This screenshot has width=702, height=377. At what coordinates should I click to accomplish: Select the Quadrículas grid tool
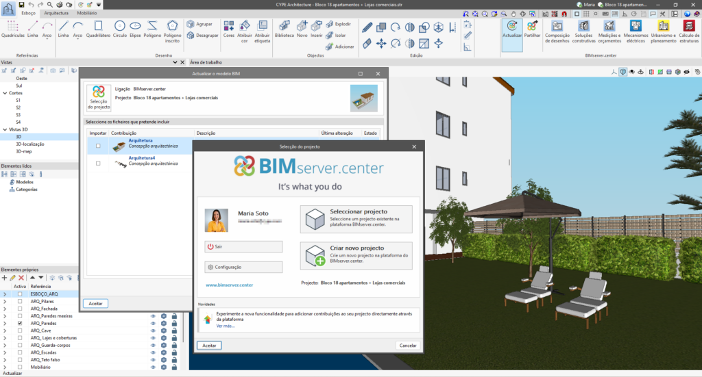click(x=12, y=29)
